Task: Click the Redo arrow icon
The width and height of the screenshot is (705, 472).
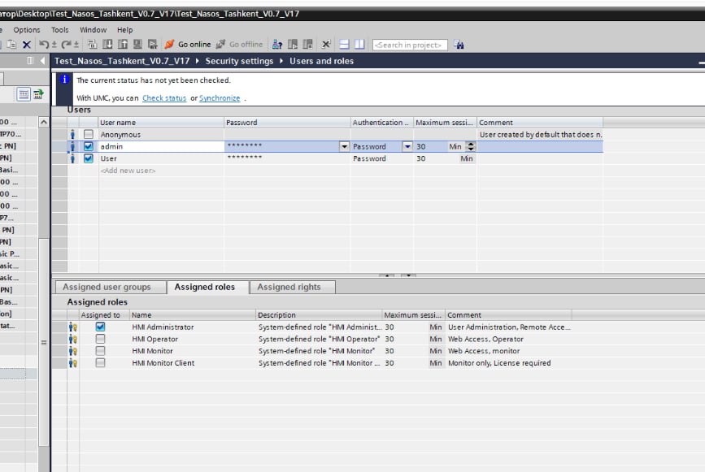Action: coord(67,44)
